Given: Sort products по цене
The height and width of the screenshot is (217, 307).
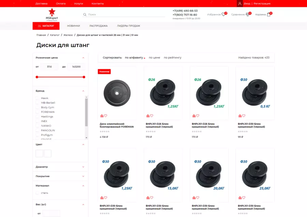Looking at the screenshot, I should pos(155,58).
